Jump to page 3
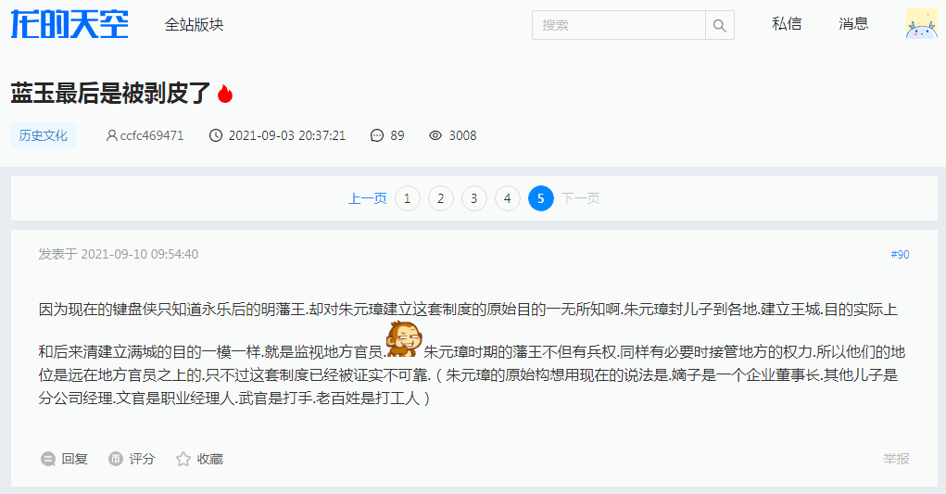The width and height of the screenshot is (946, 494). click(x=474, y=198)
